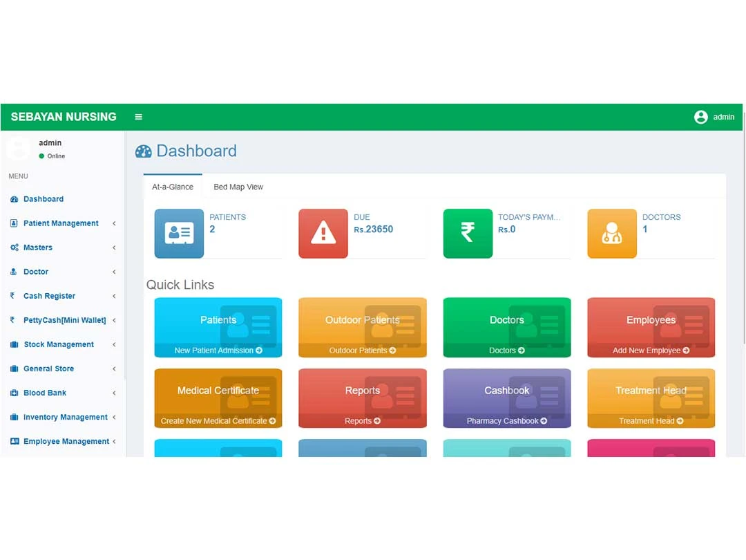Open the New Patient Admission link
Image resolution: width=746 pixels, height=560 pixels.
(x=218, y=351)
